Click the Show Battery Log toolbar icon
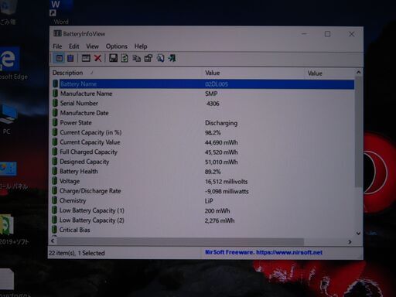This screenshot has width=396, height=297. [70, 58]
